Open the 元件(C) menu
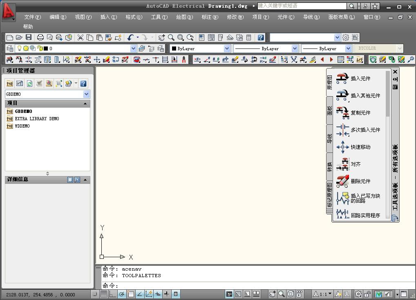Viewport: 416px width, 300px height. pyautogui.click(x=286, y=17)
